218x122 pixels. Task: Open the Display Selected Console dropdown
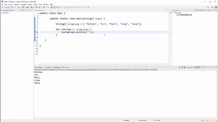[207, 67]
